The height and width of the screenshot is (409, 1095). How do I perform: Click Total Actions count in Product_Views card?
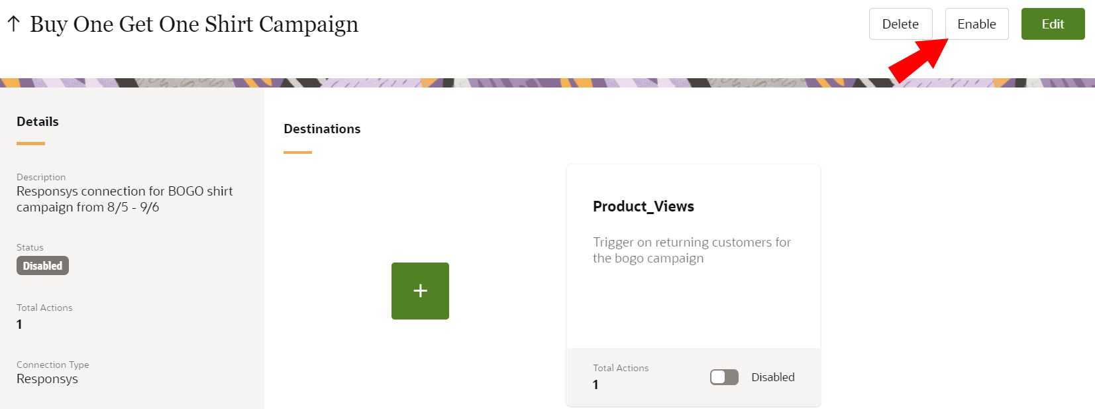[596, 384]
